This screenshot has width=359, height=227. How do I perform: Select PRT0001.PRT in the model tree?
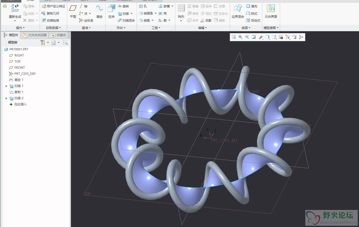coord(16,49)
